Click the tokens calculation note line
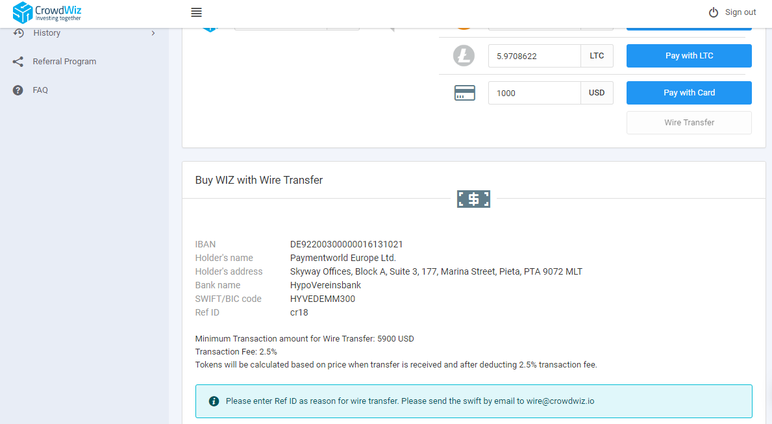The height and width of the screenshot is (424, 772). tap(396, 365)
